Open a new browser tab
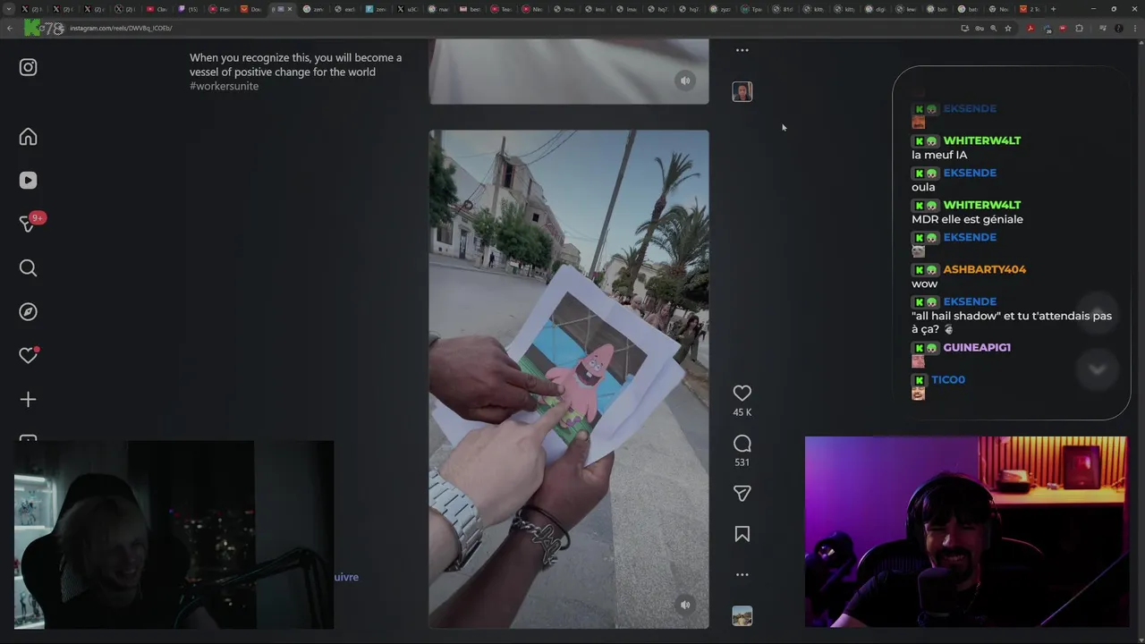Image resolution: width=1145 pixels, height=644 pixels. [x=1053, y=9]
